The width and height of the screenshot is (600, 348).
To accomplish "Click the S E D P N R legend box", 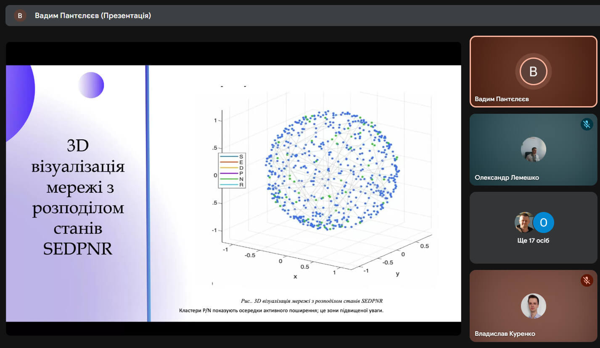I will point(232,170).
